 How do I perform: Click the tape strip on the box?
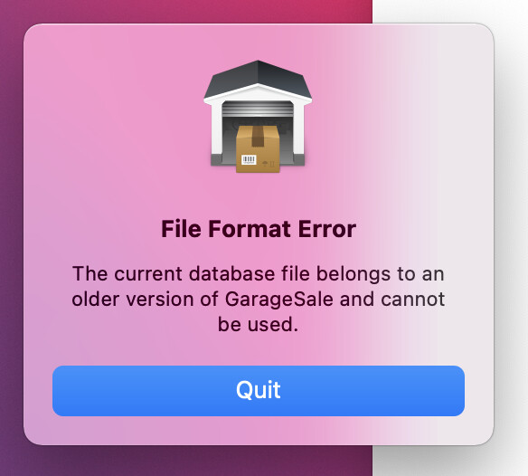(x=258, y=137)
